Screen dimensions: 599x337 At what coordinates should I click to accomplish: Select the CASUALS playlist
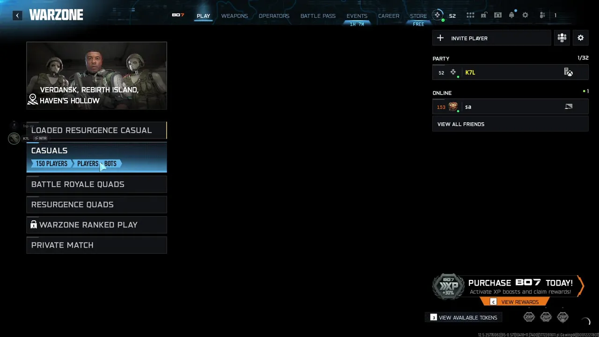[x=96, y=157]
